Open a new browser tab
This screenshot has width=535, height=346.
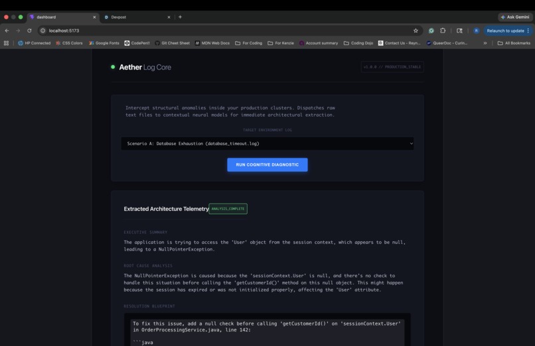pos(180,17)
